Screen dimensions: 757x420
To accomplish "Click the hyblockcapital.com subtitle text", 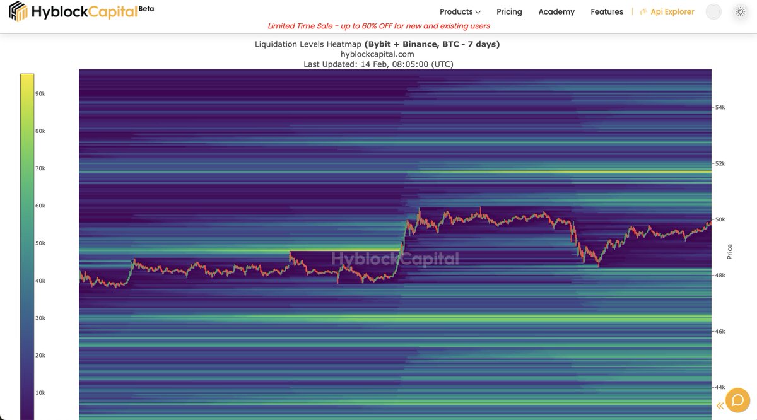I will click(x=377, y=54).
